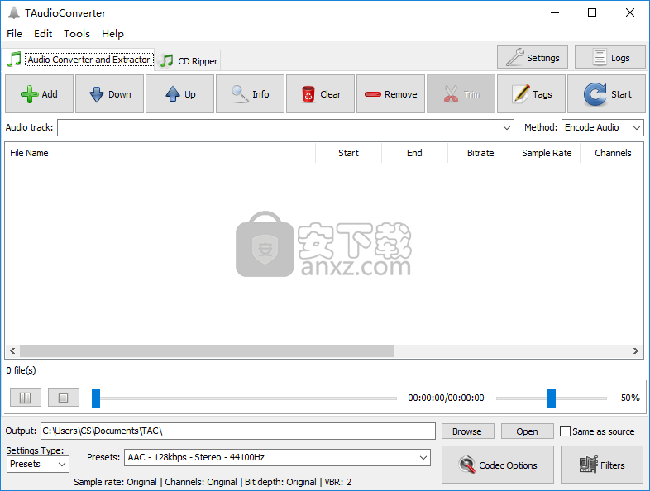
Task: Start the audio conversion
Action: pyautogui.click(x=607, y=94)
